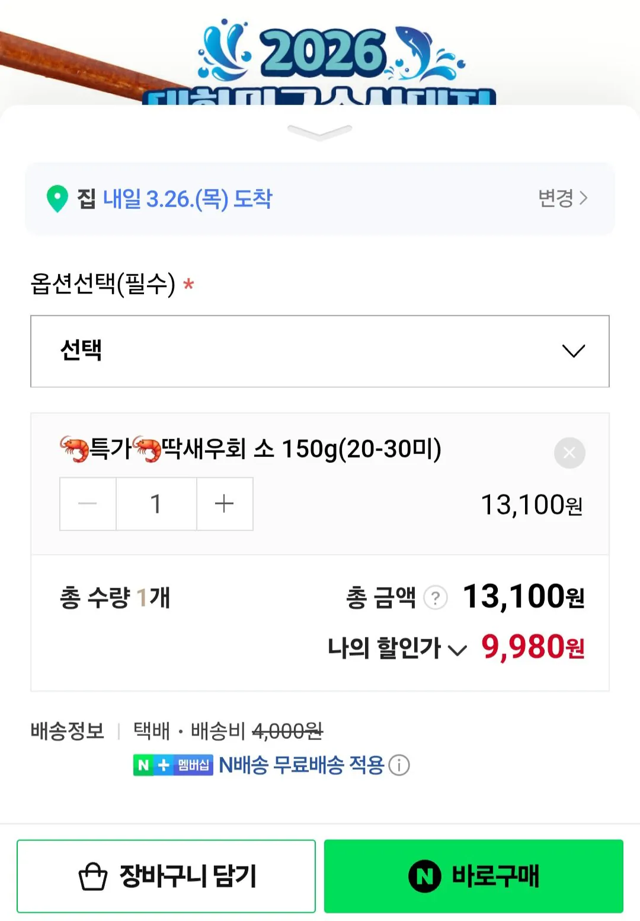Click the down arrow of the 선택 box
640x921 pixels.
coord(574,351)
